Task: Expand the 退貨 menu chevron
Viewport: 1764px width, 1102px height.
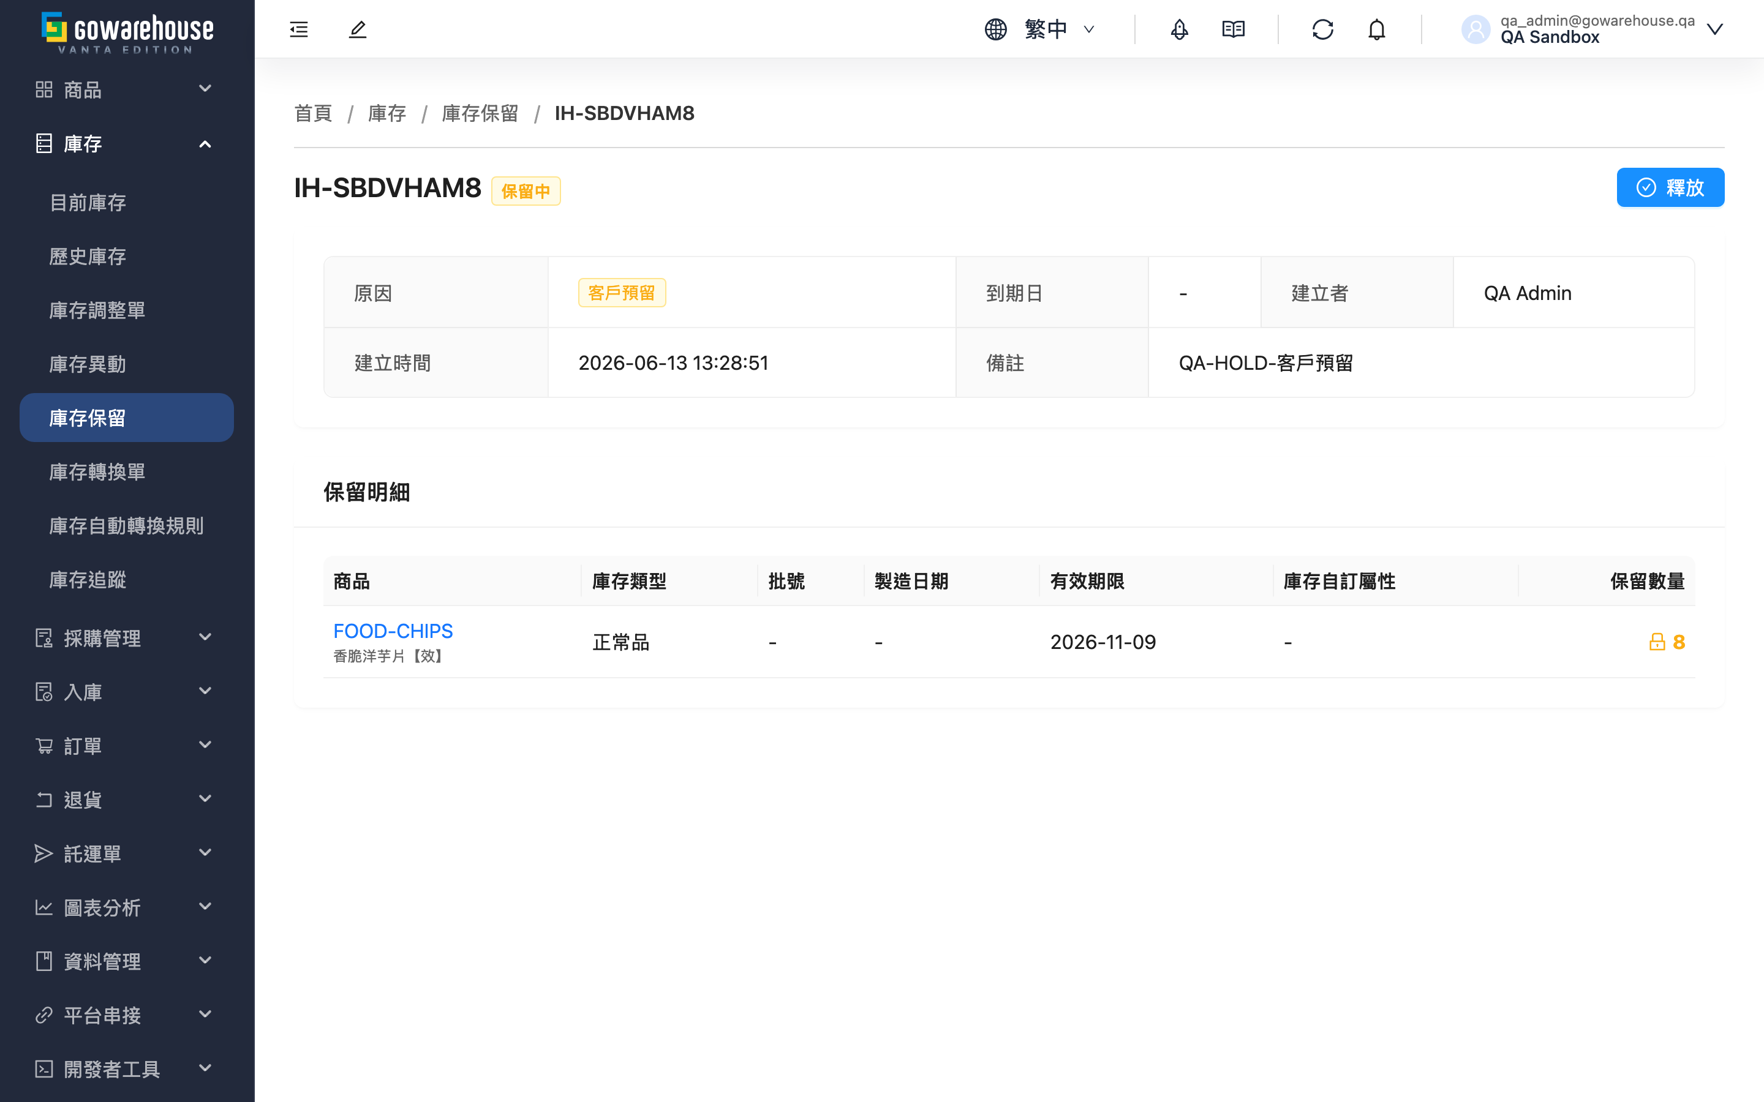Action: click(x=205, y=800)
